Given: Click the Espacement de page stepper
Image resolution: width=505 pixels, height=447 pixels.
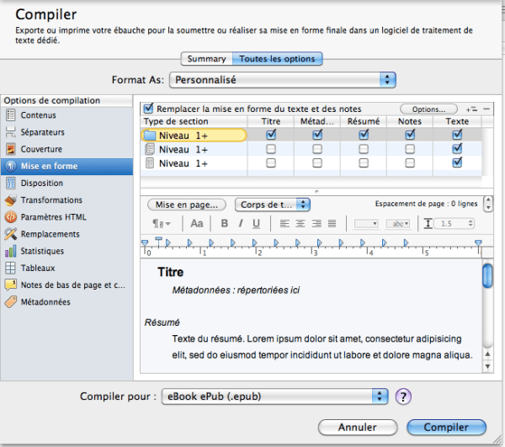Looking at the screenshot, I should click(x=488, y=204).
